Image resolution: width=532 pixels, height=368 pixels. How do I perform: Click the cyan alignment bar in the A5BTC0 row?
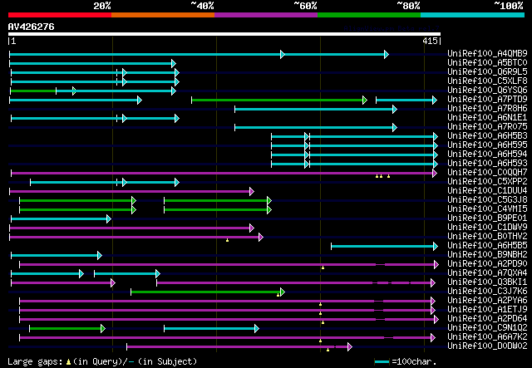92,63
